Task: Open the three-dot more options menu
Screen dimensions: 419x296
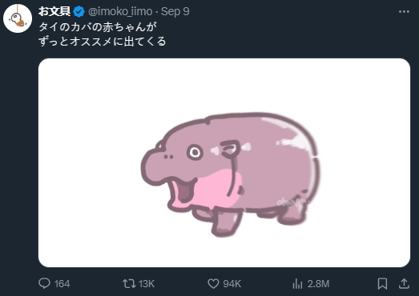Action: pos(404,12)
